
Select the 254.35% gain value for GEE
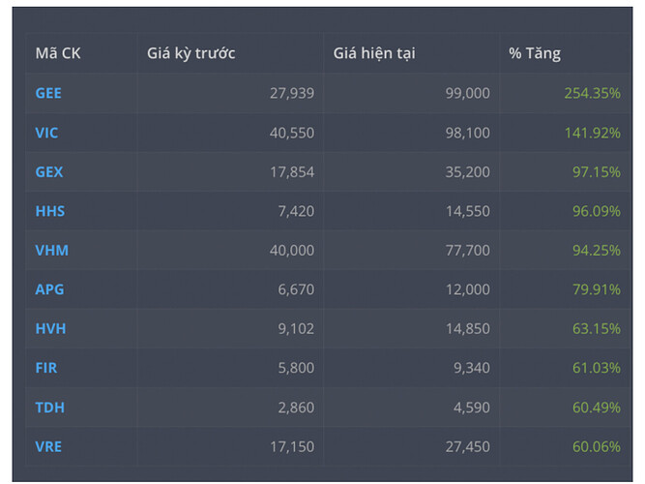pos(592,93)
